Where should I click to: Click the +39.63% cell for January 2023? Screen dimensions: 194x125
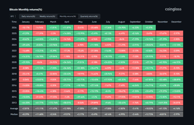click(x=26, y=45)
